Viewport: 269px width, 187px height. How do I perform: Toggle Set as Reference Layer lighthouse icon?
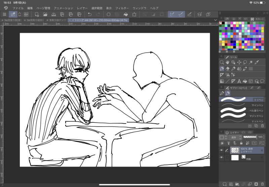point(229,143)
